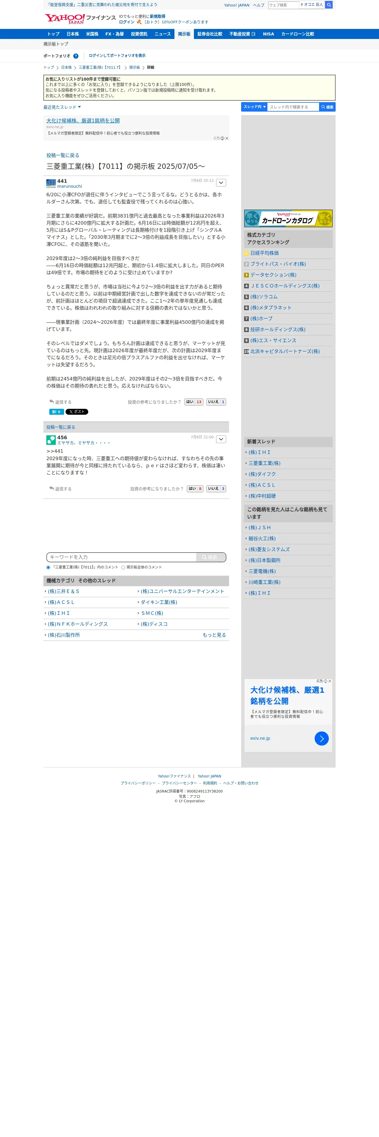Open related stock 川崎重工業(株)

pos(264,582)
